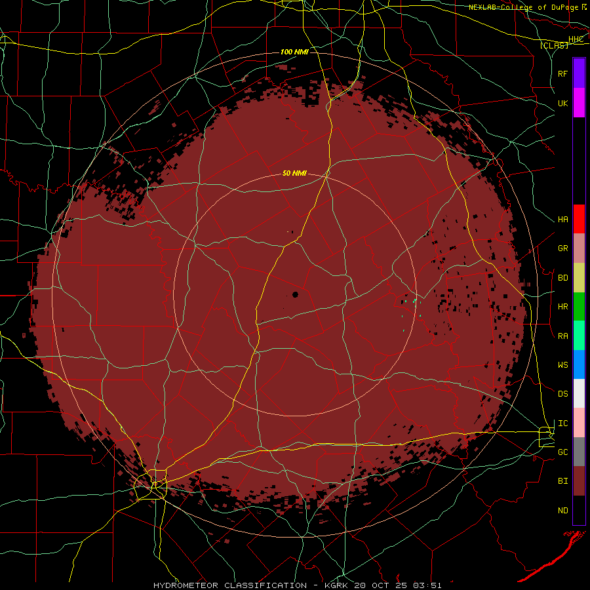The image size is (590, 590).
Task: Click the RF purple legend swatch
Action: (x=579, y=73)
